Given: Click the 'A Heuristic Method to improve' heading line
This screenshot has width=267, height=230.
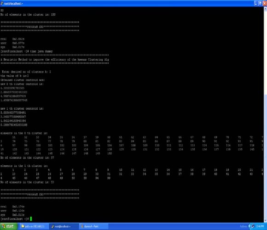Looking at the screenshot, I should tap(55, 60).
